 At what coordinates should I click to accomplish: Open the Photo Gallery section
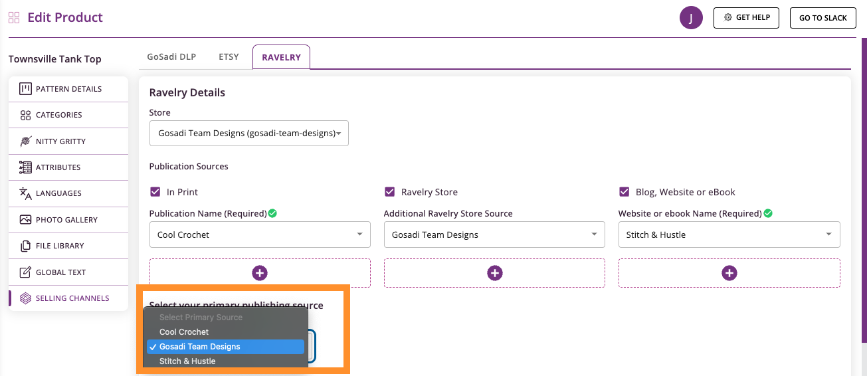(x=68, y=220)
